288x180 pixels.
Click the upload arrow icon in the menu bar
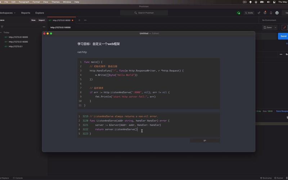tap(251, 2)
